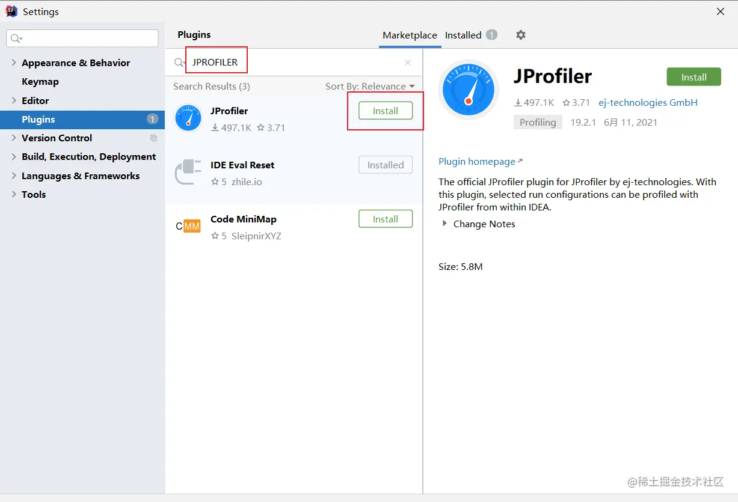Select Plugins in settings tree
This screenshot has height=502, width=738.
pyautogui.click(x=82, y=119)
